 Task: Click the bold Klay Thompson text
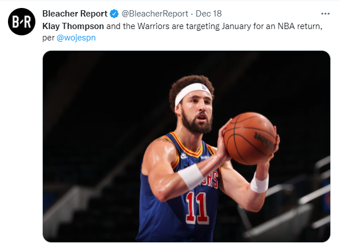pyautogui.click(x=73, y=26)
